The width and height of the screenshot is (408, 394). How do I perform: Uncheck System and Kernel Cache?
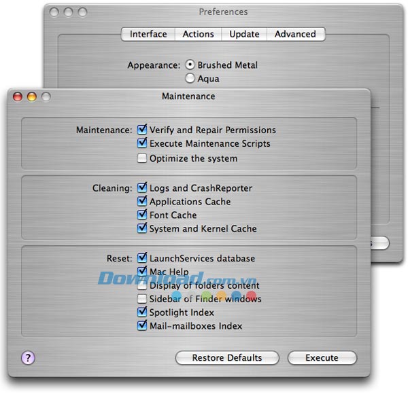(142, 229)
